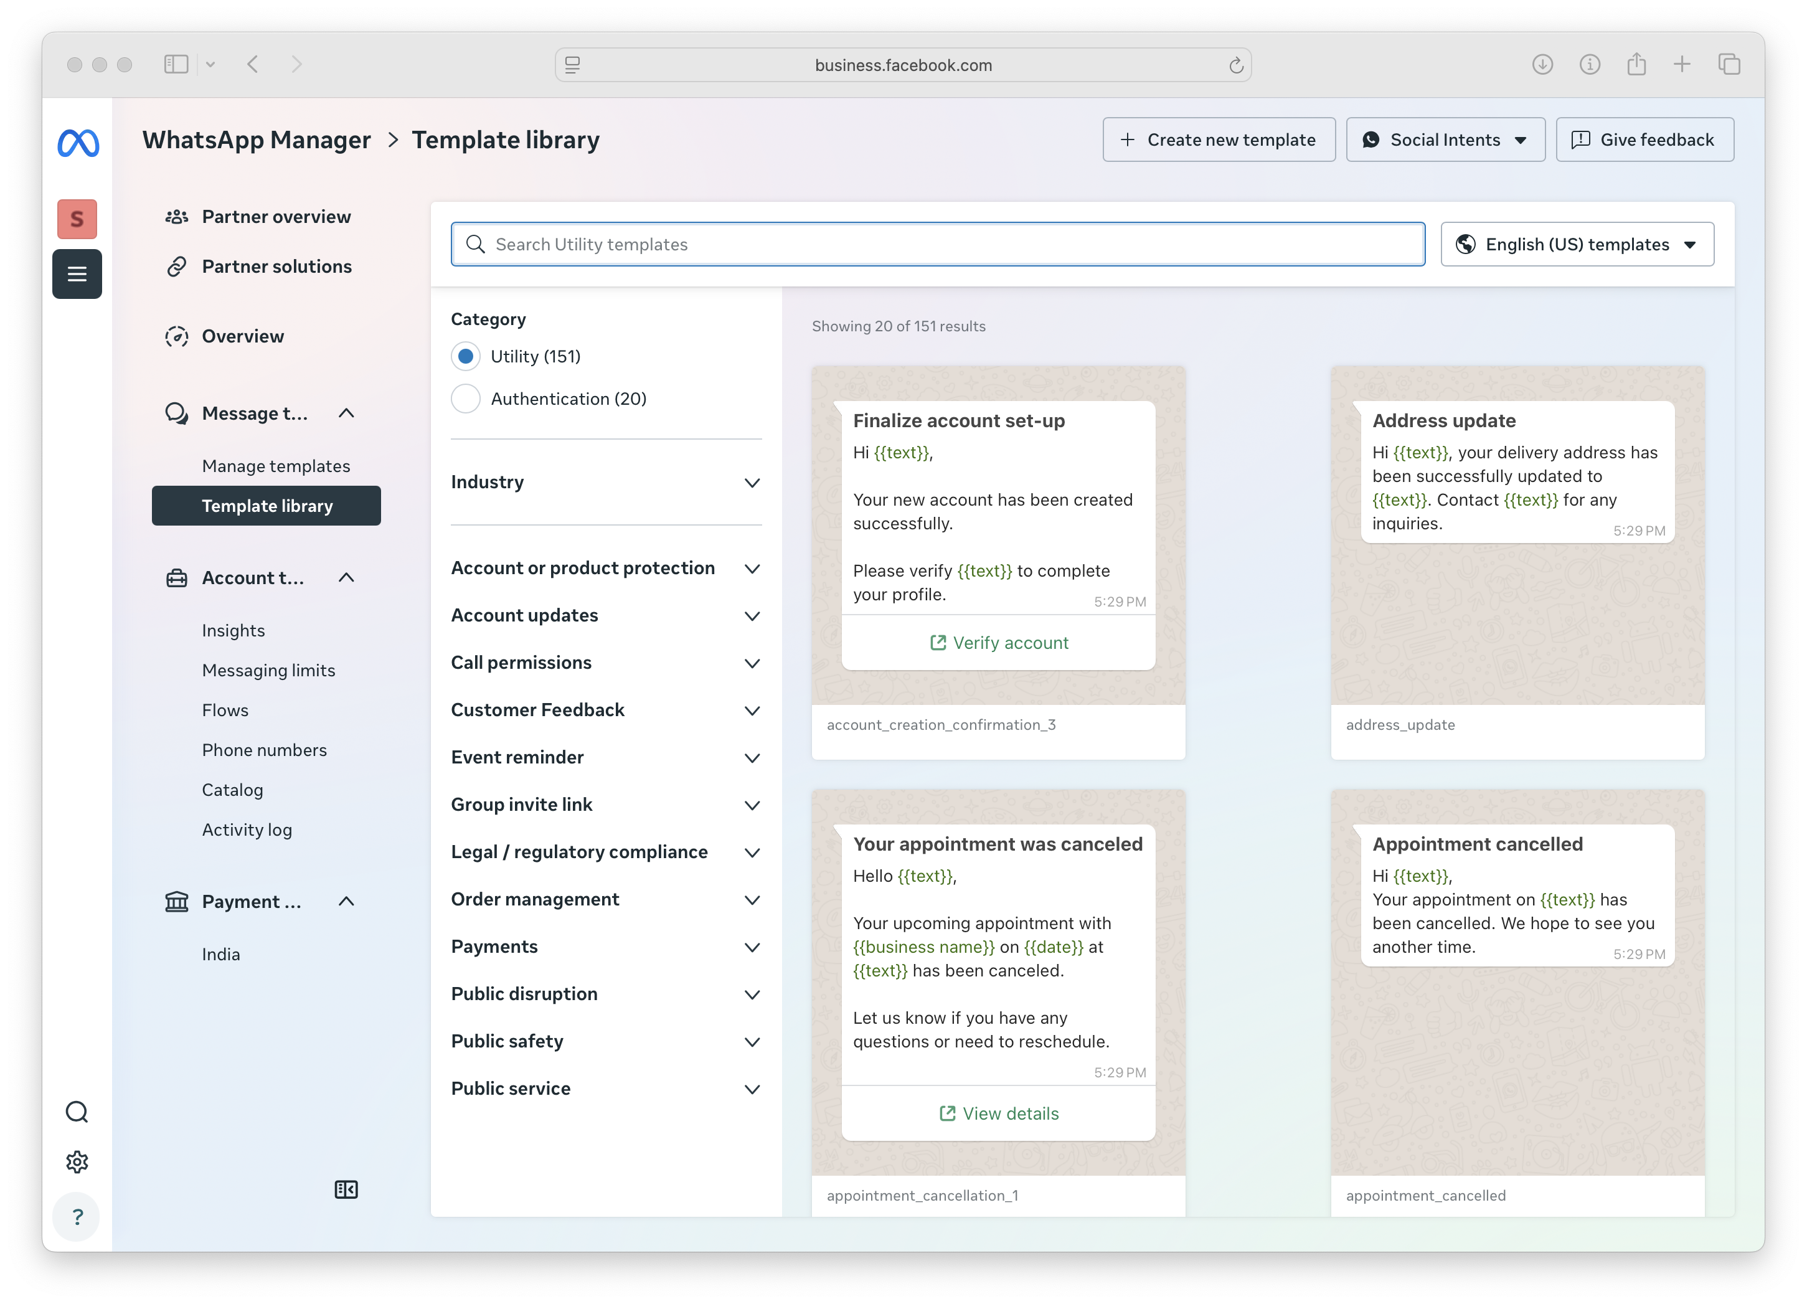Image resolution: width=1807 pixels, height=1304 pixels.
Task: Expand the Public disruption filter
Action: (605, 994)
